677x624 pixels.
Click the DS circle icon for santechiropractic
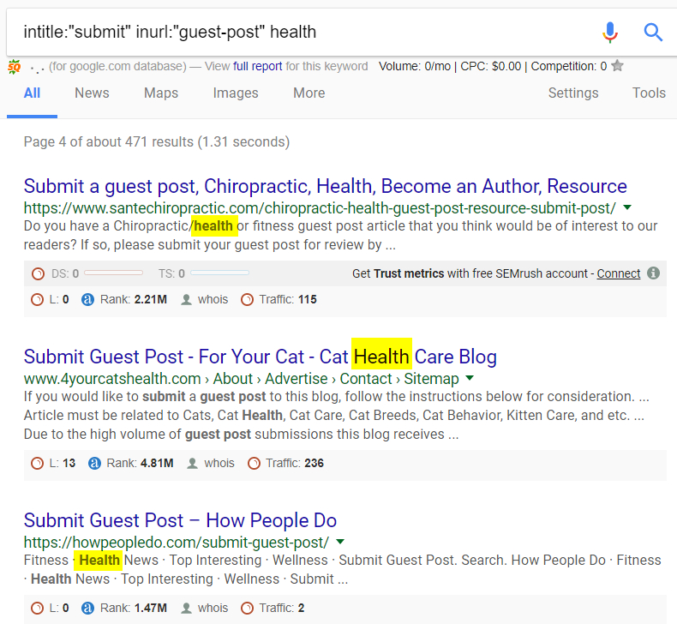click(x=38, y=273)
